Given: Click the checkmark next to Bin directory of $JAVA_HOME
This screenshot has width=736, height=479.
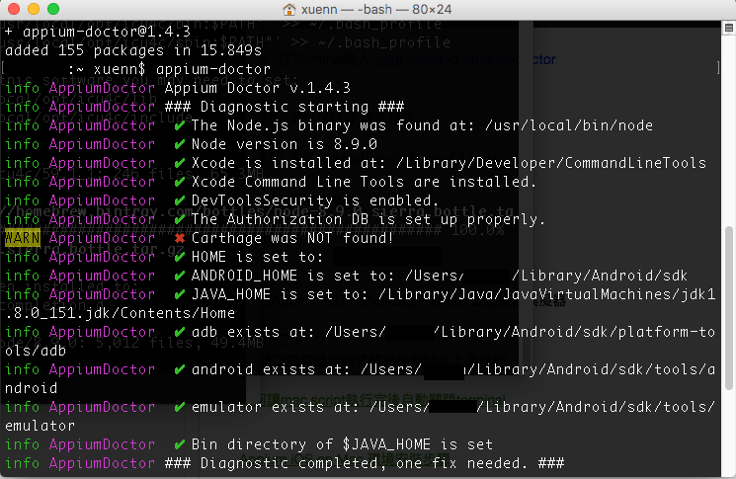Looking at the screenshot, I should 179,444.
